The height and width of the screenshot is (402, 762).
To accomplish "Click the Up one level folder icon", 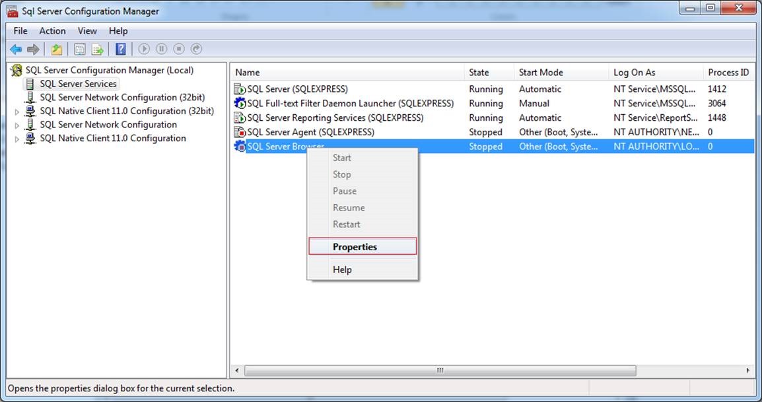I will tap(57, 49).
